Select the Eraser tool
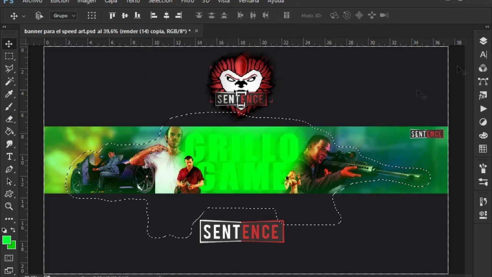The width and height of the screenshot is (492, 277). [x=9, y=119]
